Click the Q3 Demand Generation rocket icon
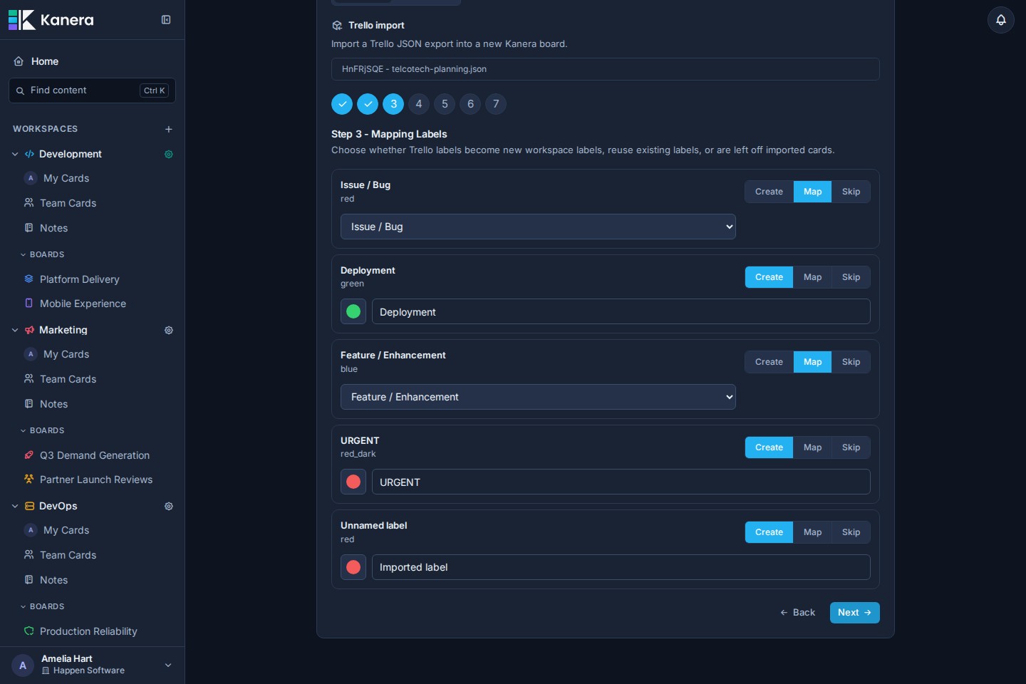 29,455
